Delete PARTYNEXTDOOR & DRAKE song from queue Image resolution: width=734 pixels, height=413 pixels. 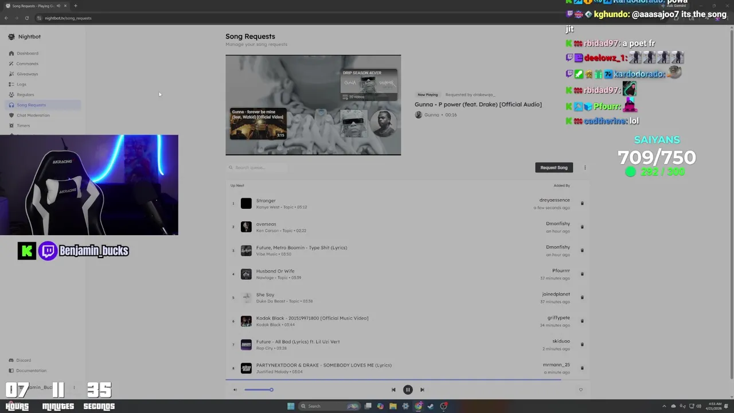[x=582, y=368]
